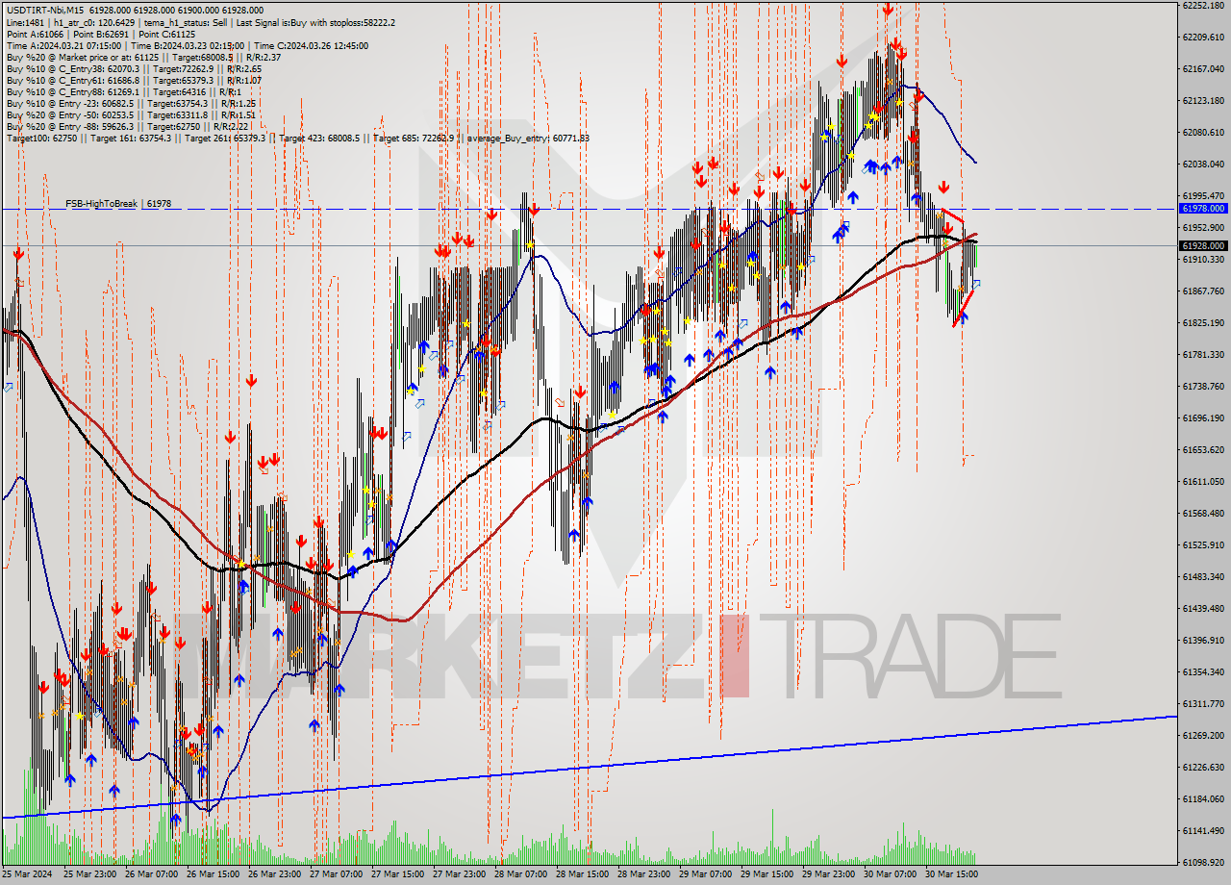Select the 'Line:1481' indicator status line
Viewport: 1231px width, 885px height.
200,22
